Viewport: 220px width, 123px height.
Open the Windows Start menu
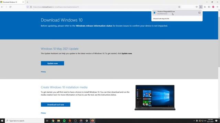point(2,121)
